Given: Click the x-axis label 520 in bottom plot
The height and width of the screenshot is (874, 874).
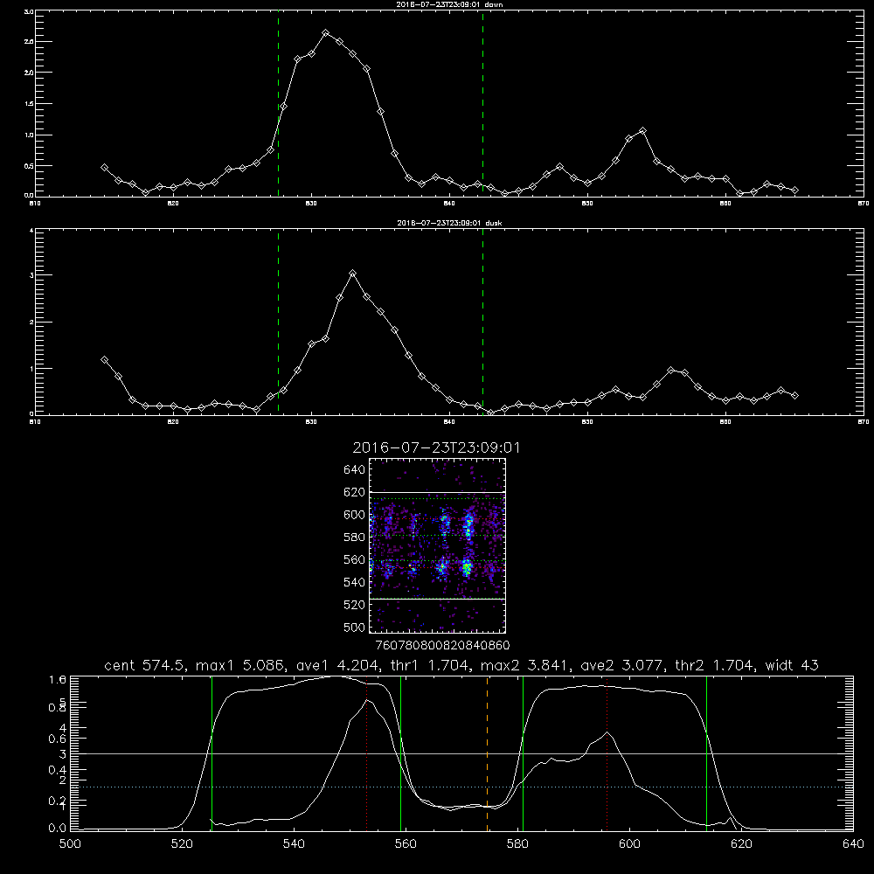Looking at the screenshot, I should pyautogui.click(x=182, y=844).
